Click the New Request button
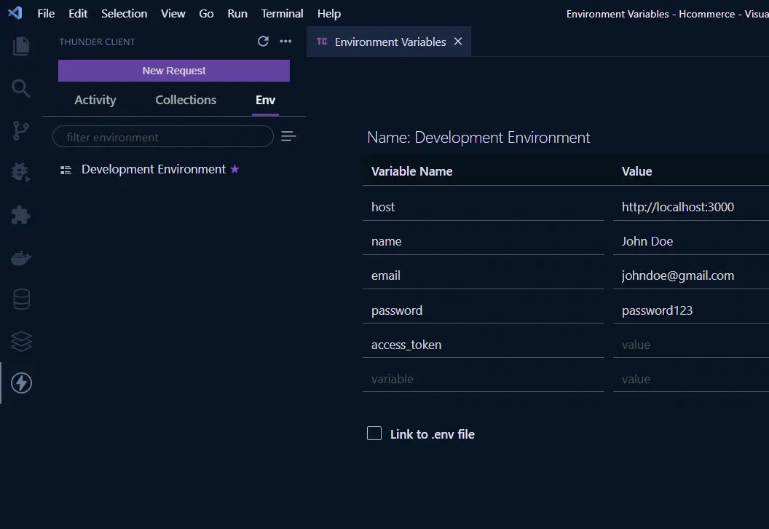The image size is (769, 529). click(173, 71)
